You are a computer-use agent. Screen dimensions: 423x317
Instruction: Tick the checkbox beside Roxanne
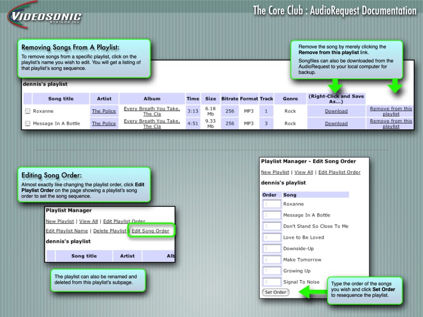(x=28, y=111)
